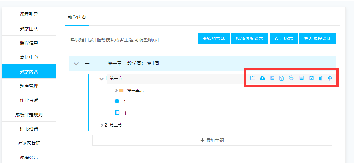Image resolution: width=354 pixels, height=163 pixels.
Task: Click the 添加主题 bar
Action: [212, 140]
